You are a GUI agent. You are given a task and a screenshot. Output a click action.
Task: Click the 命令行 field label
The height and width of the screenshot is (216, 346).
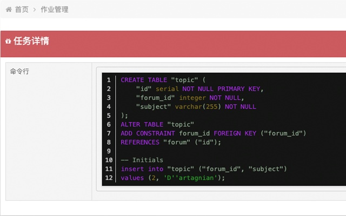(x=19, y=71)
